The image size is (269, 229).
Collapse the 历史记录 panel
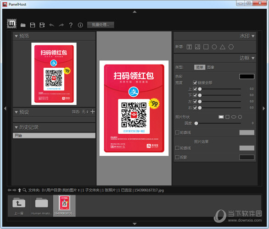(x=17, y=127)
